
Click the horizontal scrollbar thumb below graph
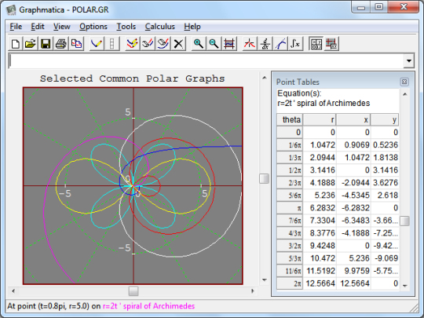[133, 291]
